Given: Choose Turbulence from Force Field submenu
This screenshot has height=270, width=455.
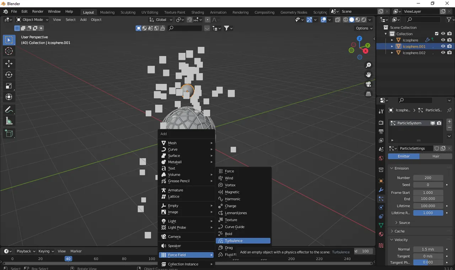Looking at the screenshot, I should pos(243,241).
